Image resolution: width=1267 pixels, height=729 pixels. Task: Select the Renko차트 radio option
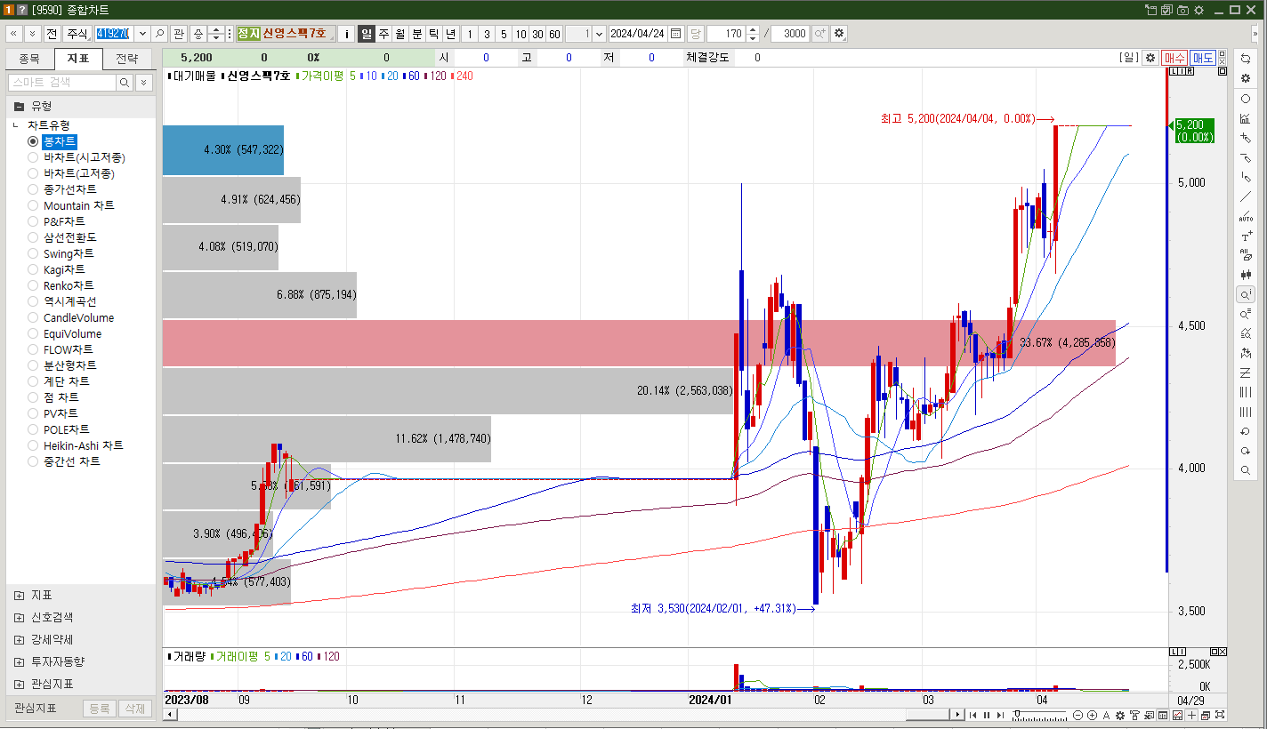tap(33, 285)
